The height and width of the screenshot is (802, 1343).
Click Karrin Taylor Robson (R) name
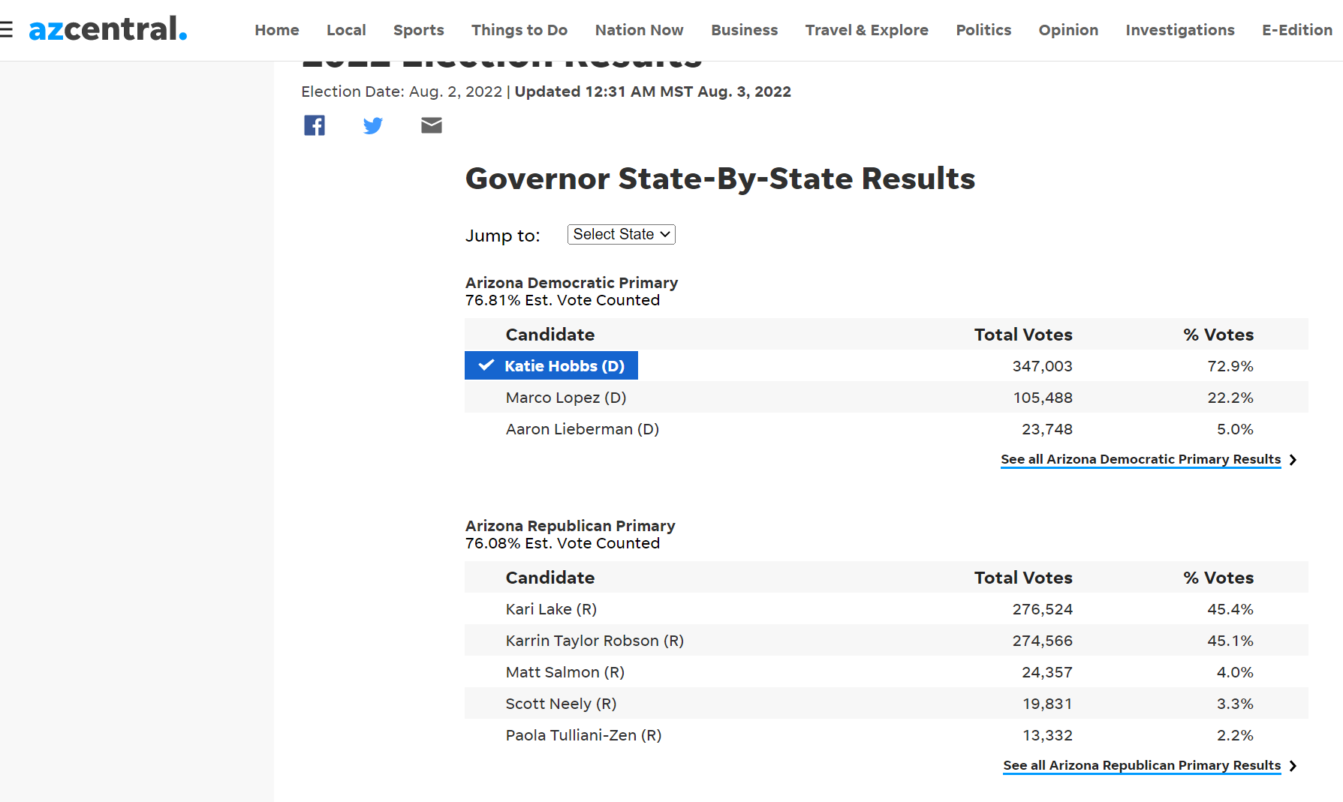click(x=595, y=641)
